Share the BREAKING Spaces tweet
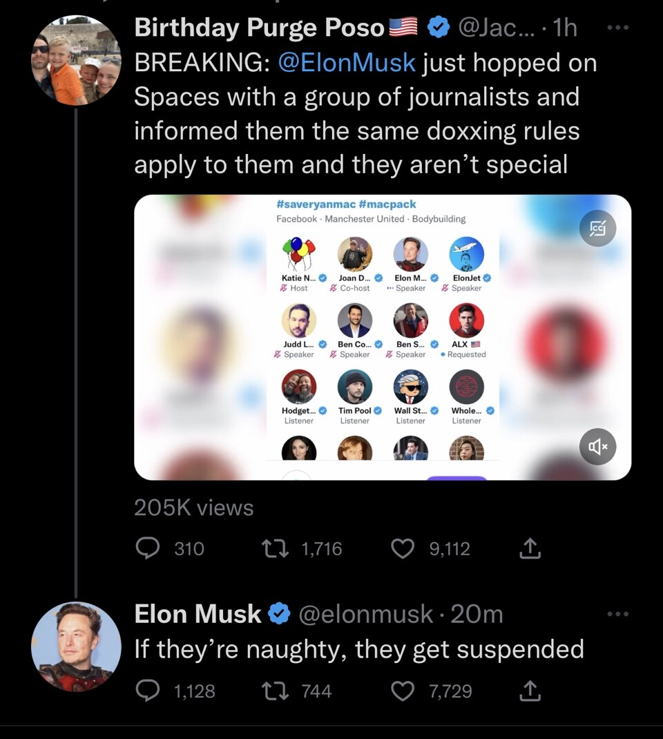 coord(528,548)
